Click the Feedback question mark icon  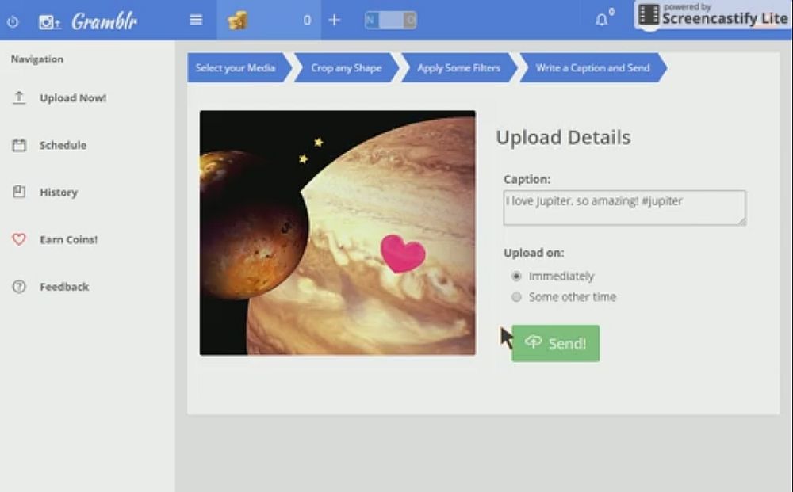19,287
